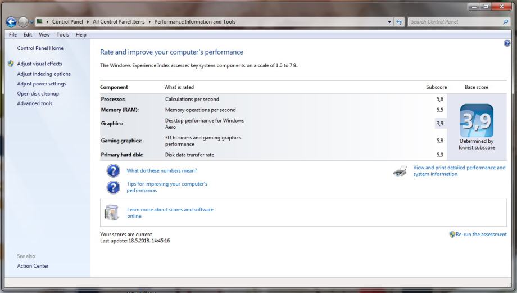The height and width of the screenshot is (293, 517).
Task: Open Learn more about scores and software online
Action: pyautogui.click(x=170, y=213)
